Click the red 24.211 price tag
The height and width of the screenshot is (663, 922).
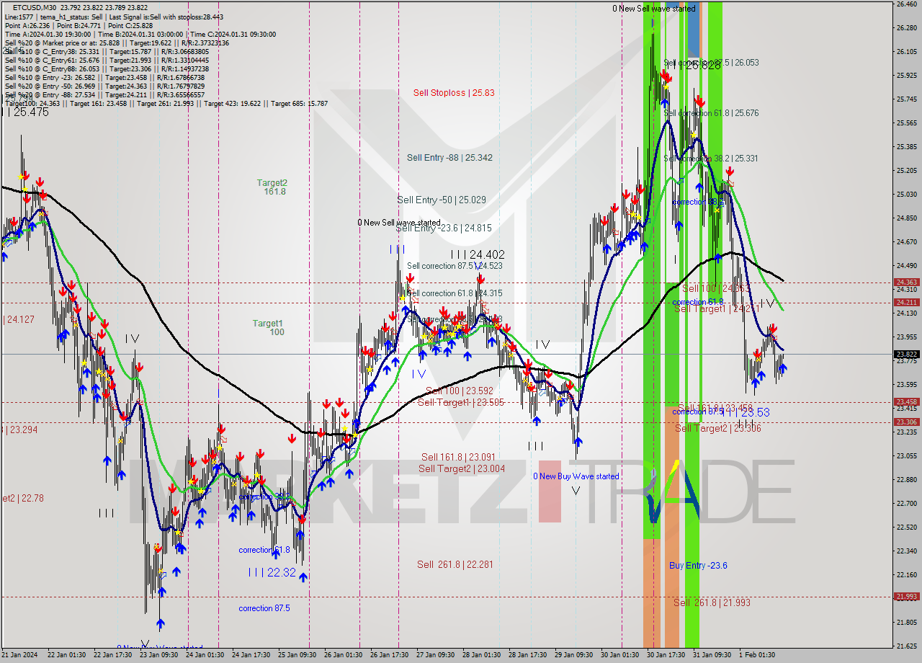click(x=906, y=303)
